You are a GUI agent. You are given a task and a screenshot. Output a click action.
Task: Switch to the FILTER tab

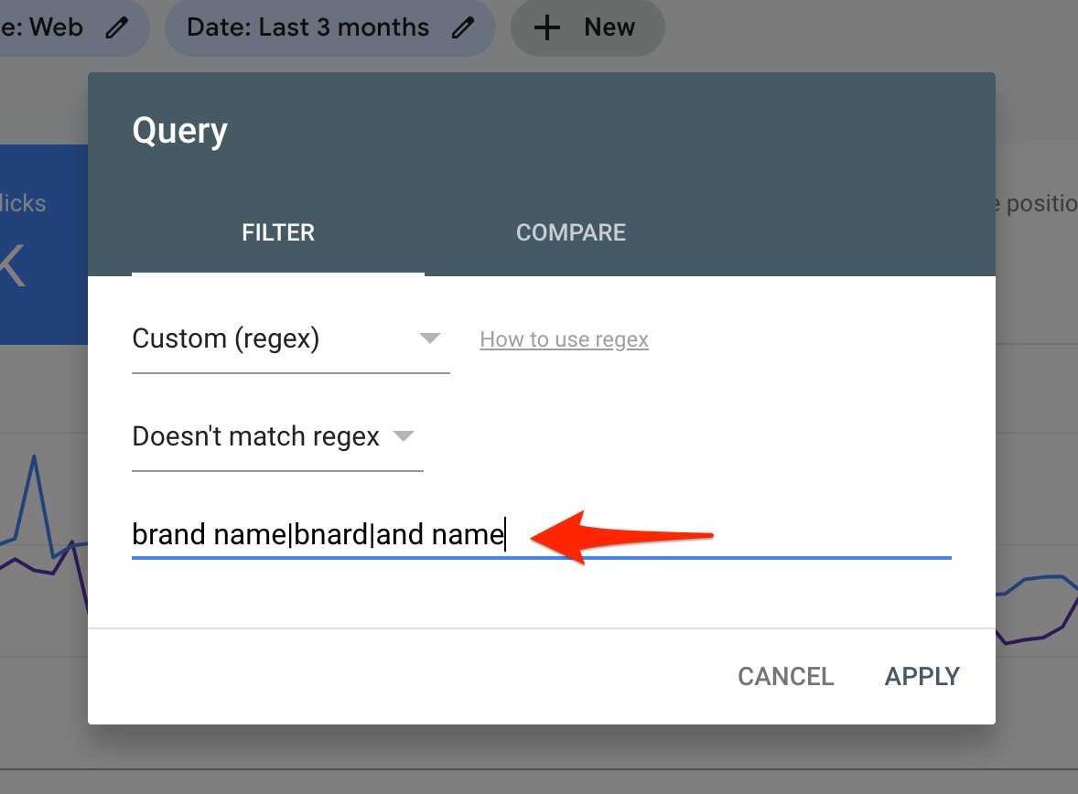coord(278,233)
